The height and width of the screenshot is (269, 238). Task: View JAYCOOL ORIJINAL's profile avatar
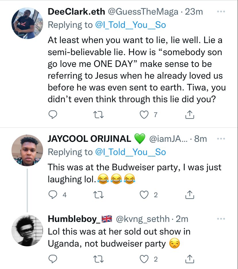click(x=27, y=150)
